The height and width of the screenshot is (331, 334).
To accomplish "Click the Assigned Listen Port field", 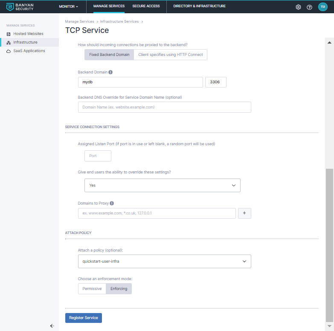I will (98, 156).
